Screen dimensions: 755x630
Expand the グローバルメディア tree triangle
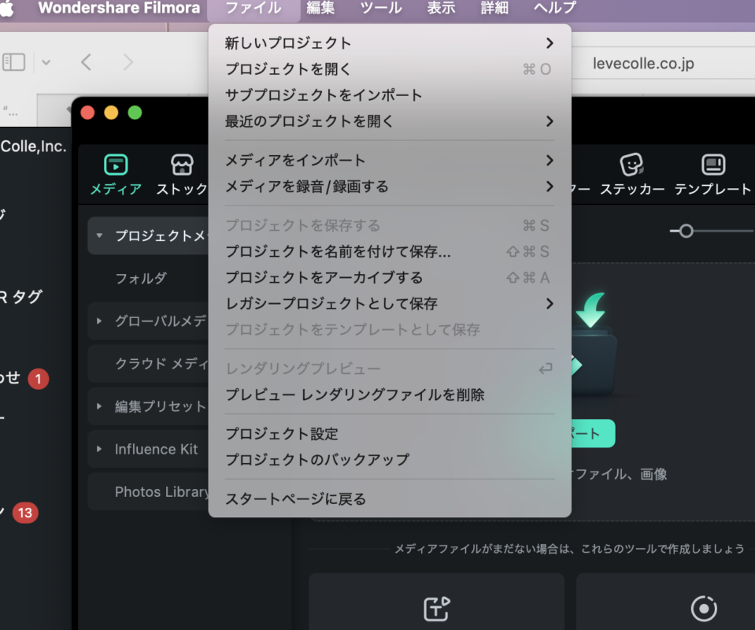coord(99,321)
